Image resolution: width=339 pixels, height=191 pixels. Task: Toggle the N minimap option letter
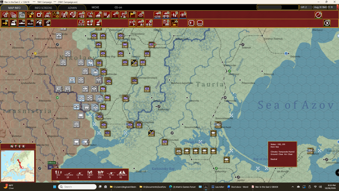pos(12,146)
